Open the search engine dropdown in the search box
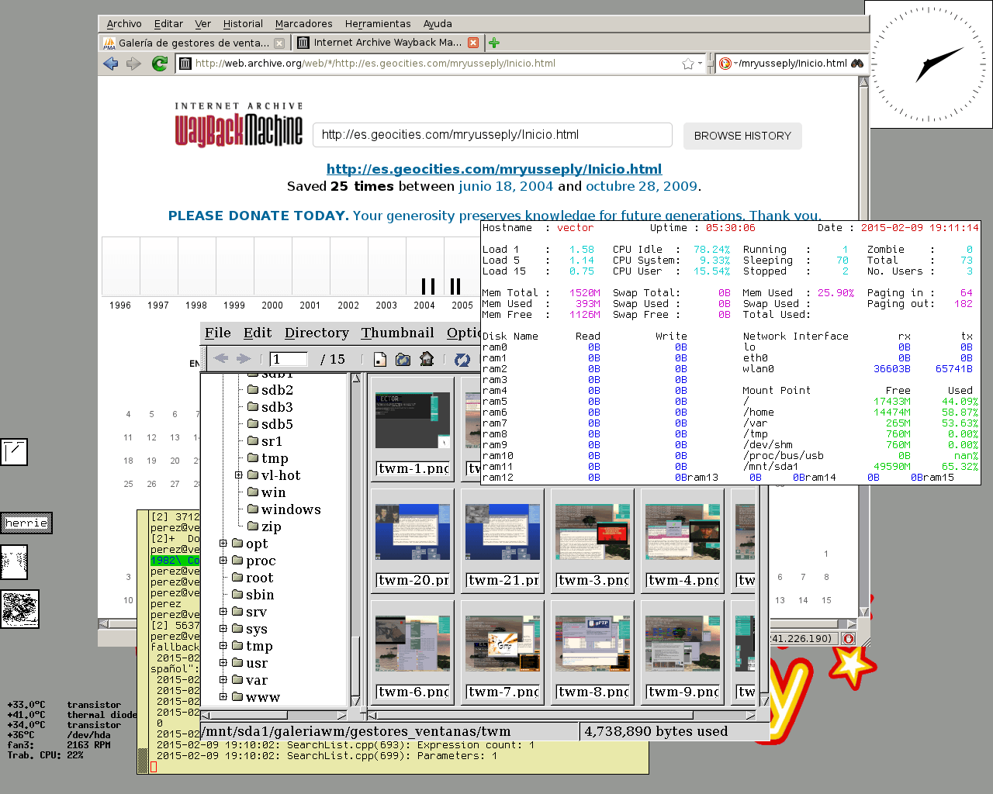The width and height of the screenshot is (993, 794). pyautogui.click(x=727, y=64)
